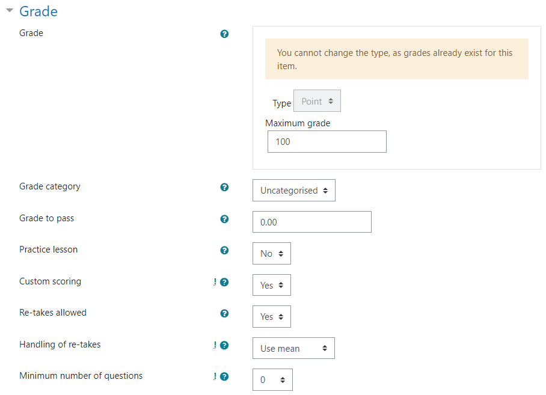The image size is (546, 395).
Task: Show help for Handling of re-takes
Action: tap(224, 345)
